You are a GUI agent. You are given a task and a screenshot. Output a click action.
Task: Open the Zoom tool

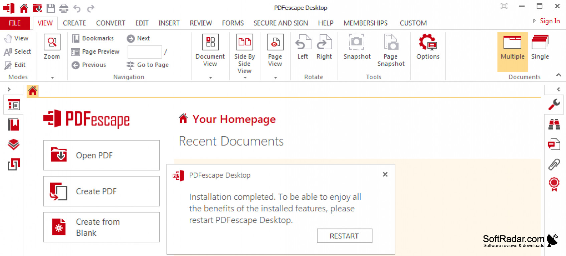coord(52,47)
